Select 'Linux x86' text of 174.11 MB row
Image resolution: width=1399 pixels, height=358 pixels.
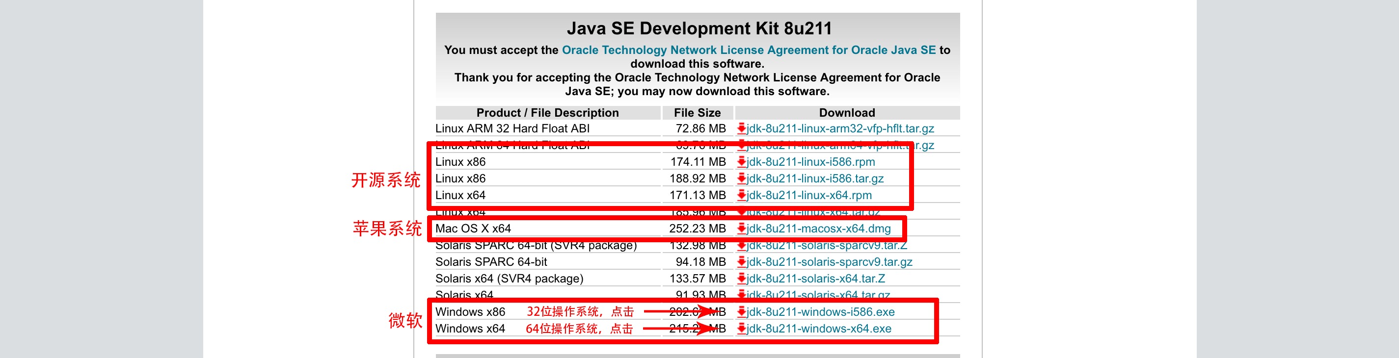460,162
